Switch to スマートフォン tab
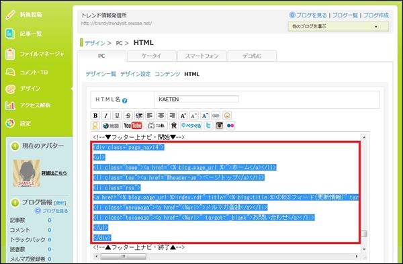 (x=201, y=56)
